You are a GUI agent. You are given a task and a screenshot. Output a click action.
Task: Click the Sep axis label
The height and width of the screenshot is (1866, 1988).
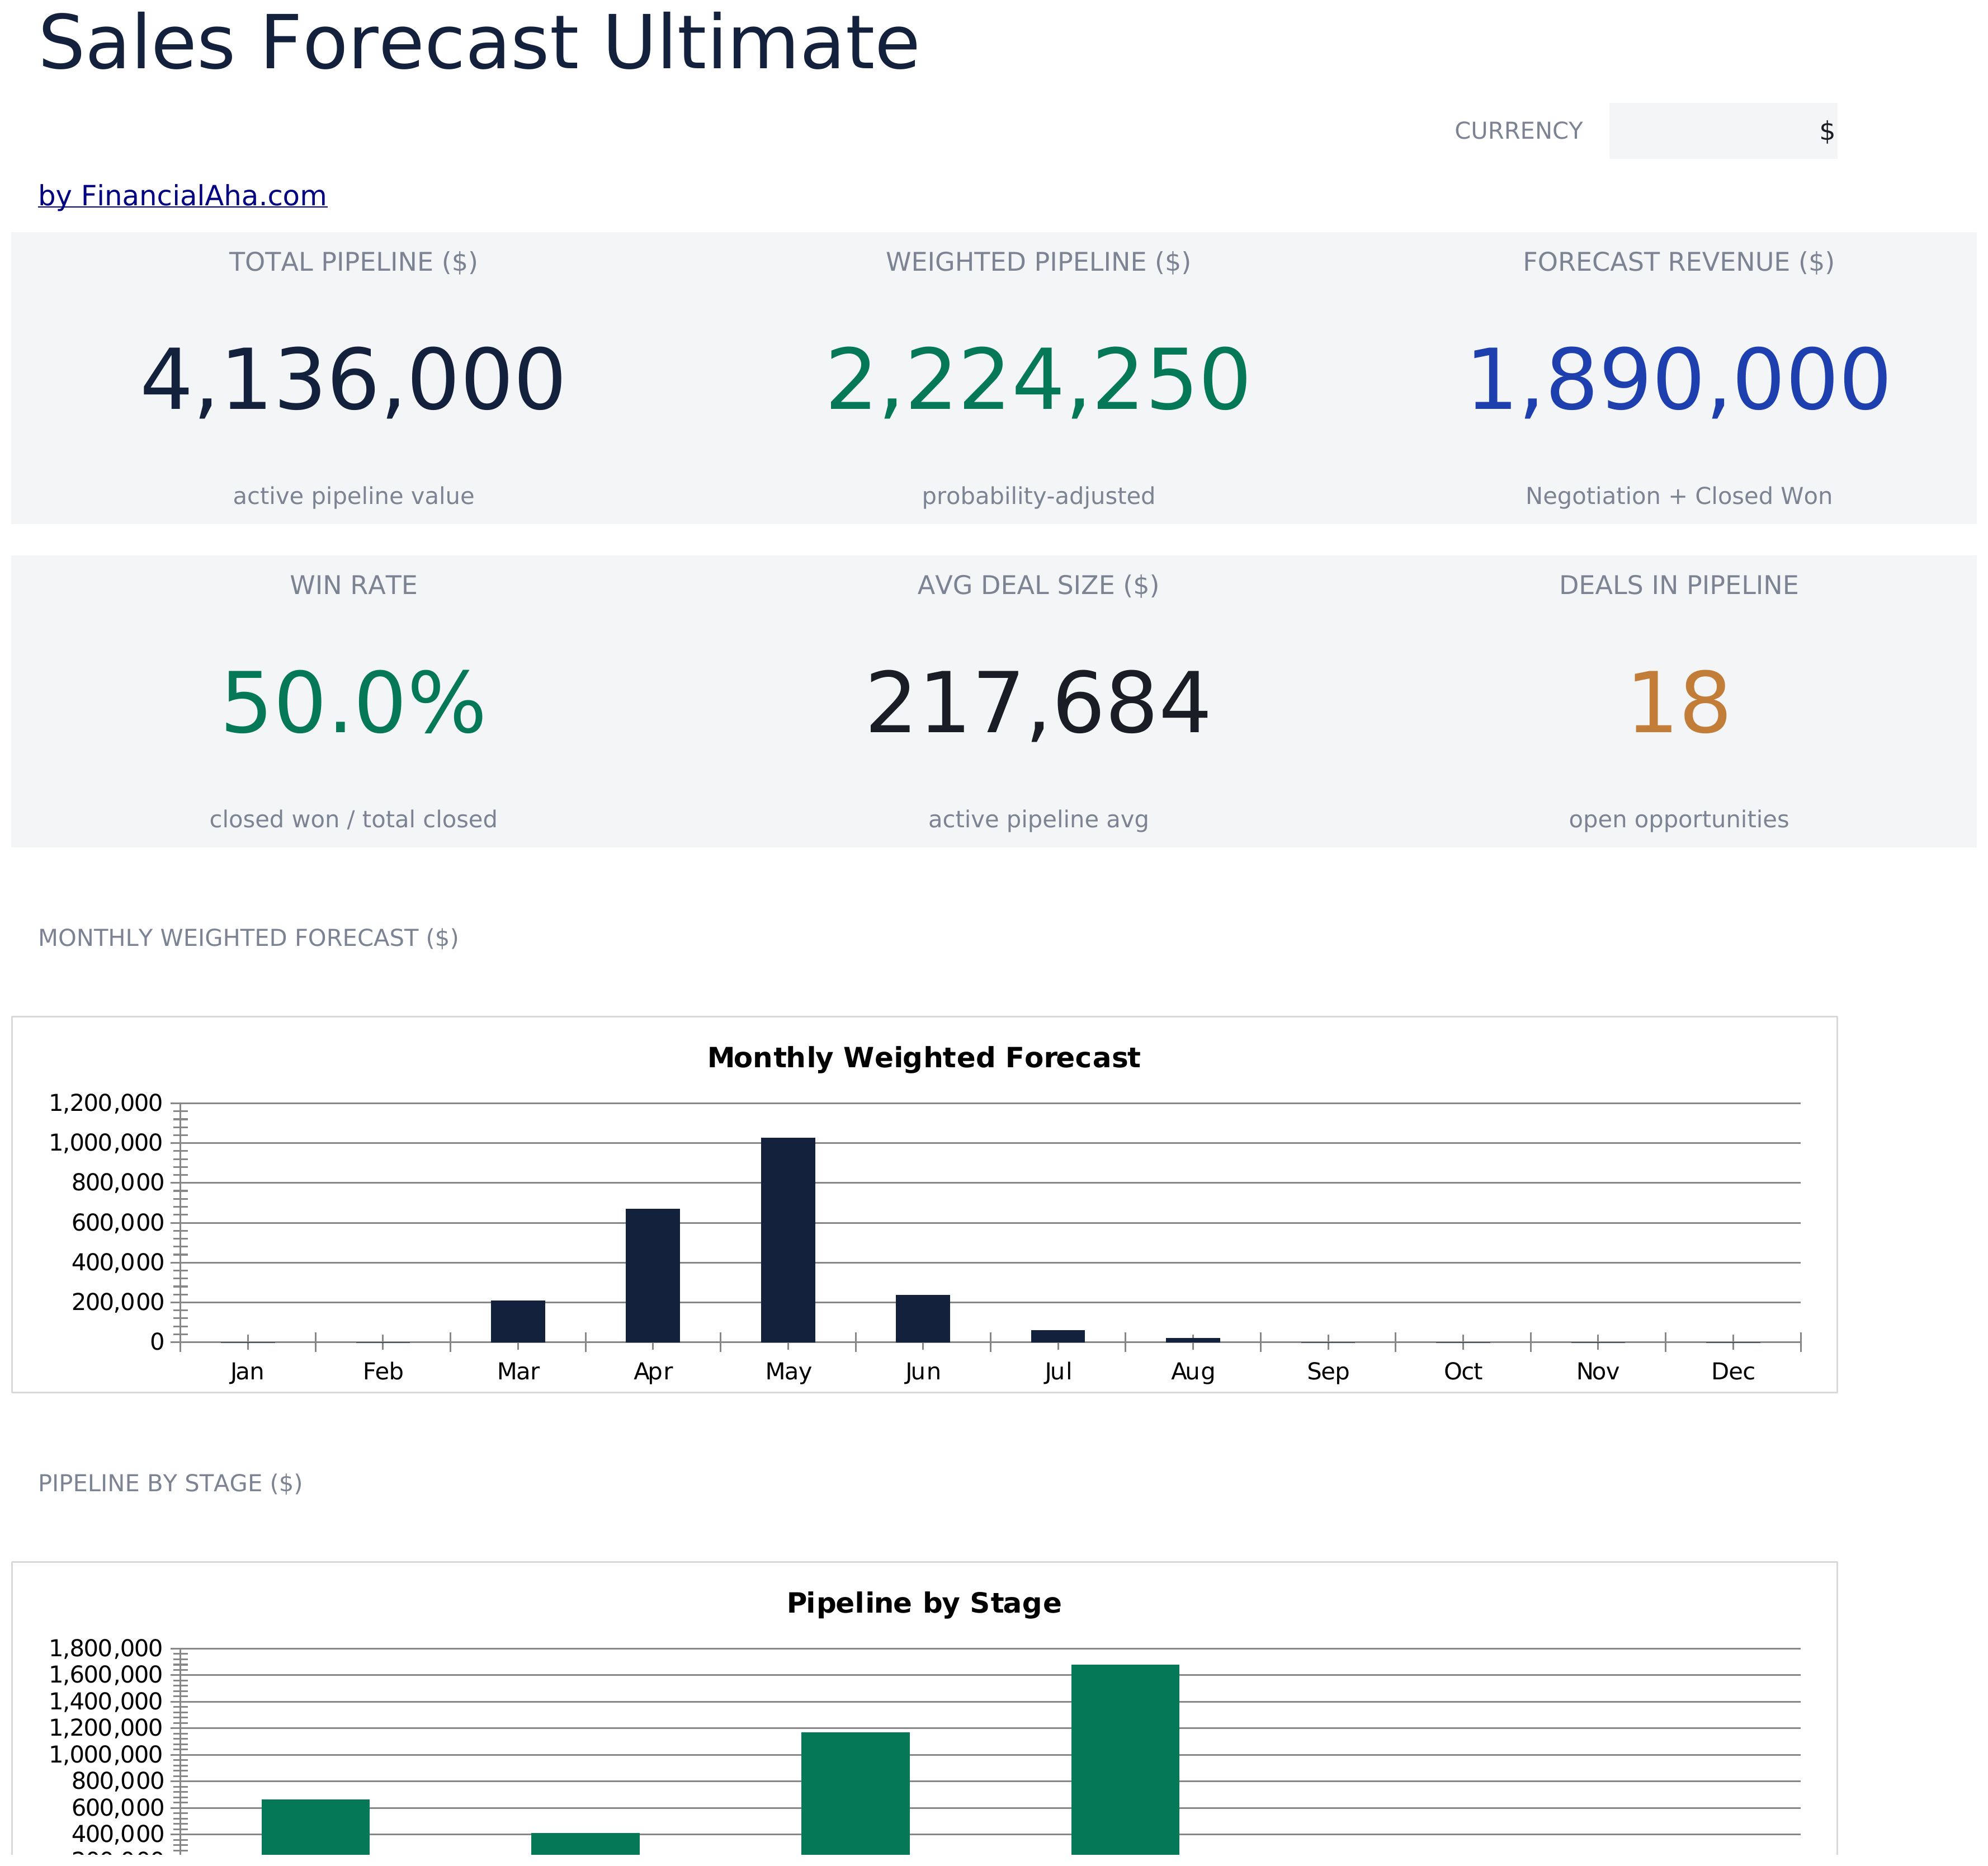[x=1328, y=1372]
